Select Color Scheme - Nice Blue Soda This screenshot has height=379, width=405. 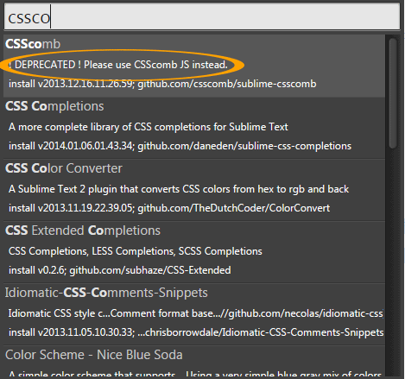coord(94,355)
